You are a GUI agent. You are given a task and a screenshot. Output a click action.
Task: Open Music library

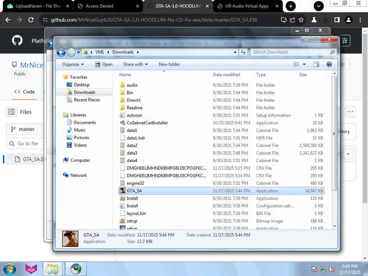(76, 130)
